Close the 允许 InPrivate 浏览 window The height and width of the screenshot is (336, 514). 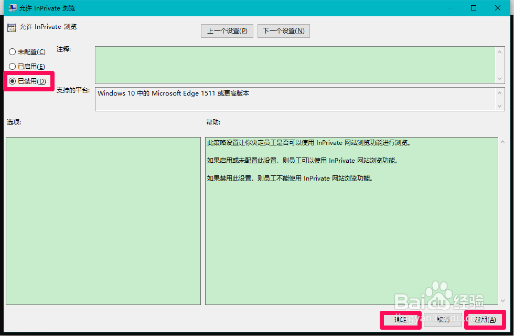498,8
